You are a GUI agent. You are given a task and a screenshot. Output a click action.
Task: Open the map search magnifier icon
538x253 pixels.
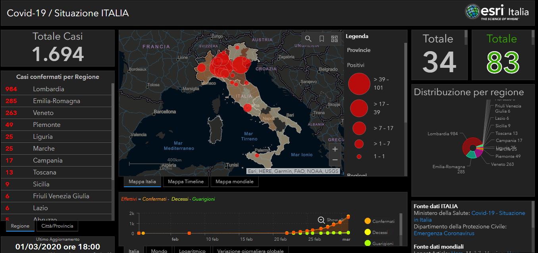click(308, 38)
